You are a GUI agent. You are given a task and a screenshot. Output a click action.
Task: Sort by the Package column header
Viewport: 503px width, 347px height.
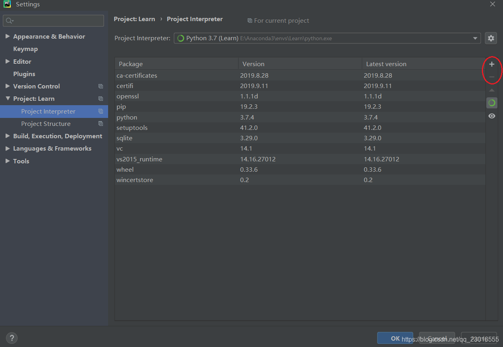pos(176,64)
